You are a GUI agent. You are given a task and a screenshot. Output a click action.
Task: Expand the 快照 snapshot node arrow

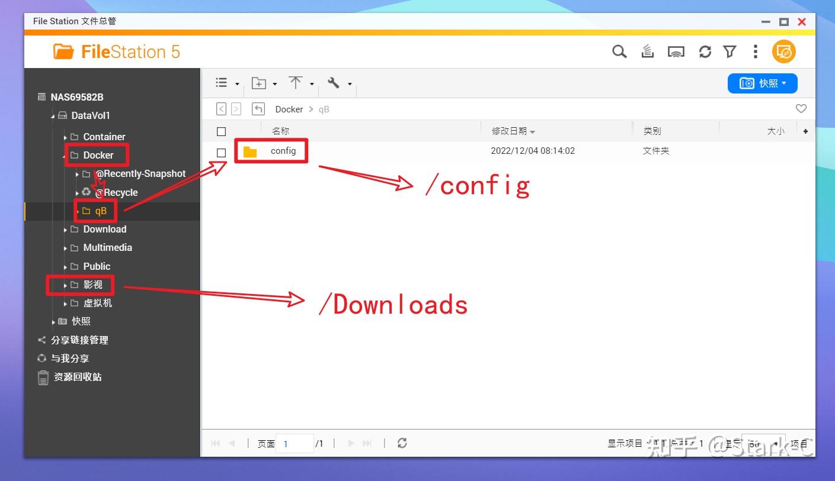[53, 322]
